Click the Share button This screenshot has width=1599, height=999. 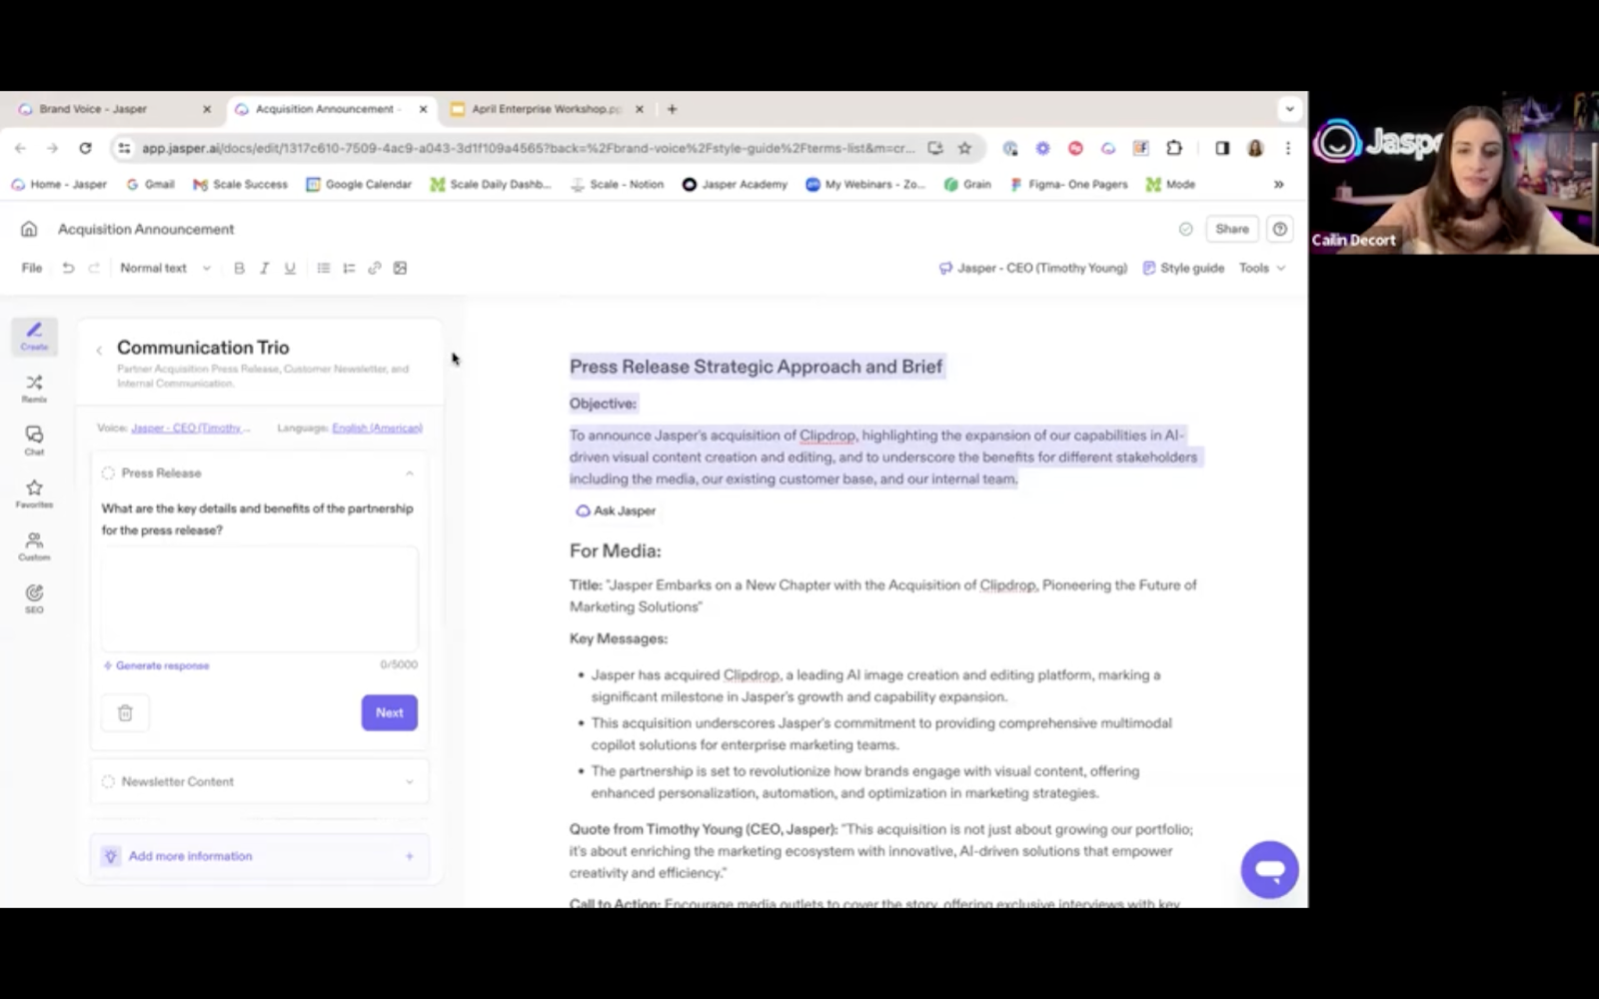coord(1232,229)
